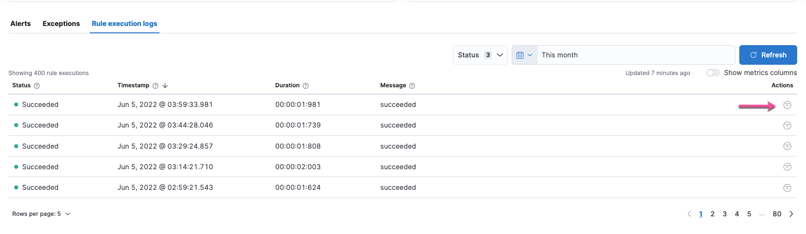Click the next page arrow

[x=791, y=214]
